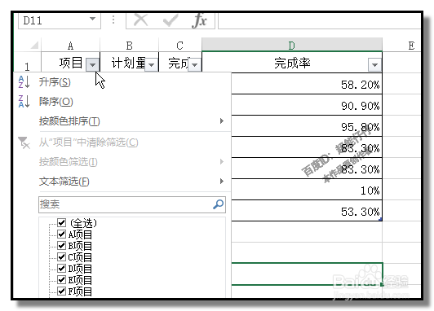The image size is (434, 311).
Task: Open the 计划量 column filter dropdown
Action: (151, 65)
